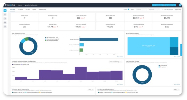Image resolution: width=187 pixels, height=100 pixels.
Task: Click the 'Number of warehouses' value 263
Action: 24,27
